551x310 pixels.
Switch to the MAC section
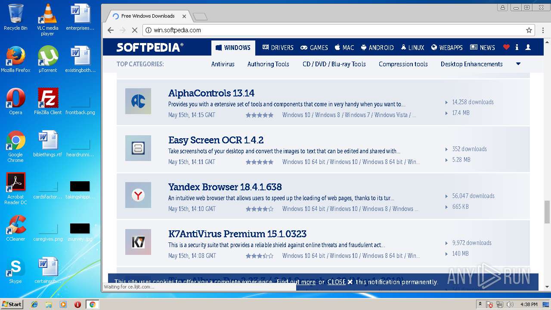click(x=344, y=48)
